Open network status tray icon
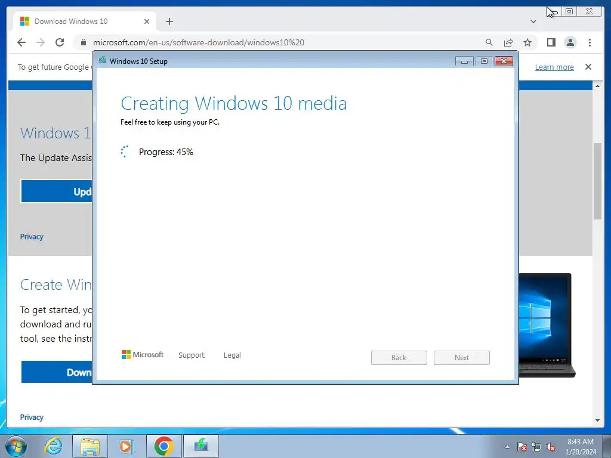Viewport: 611px width, 458px height. tap(536, 447)
